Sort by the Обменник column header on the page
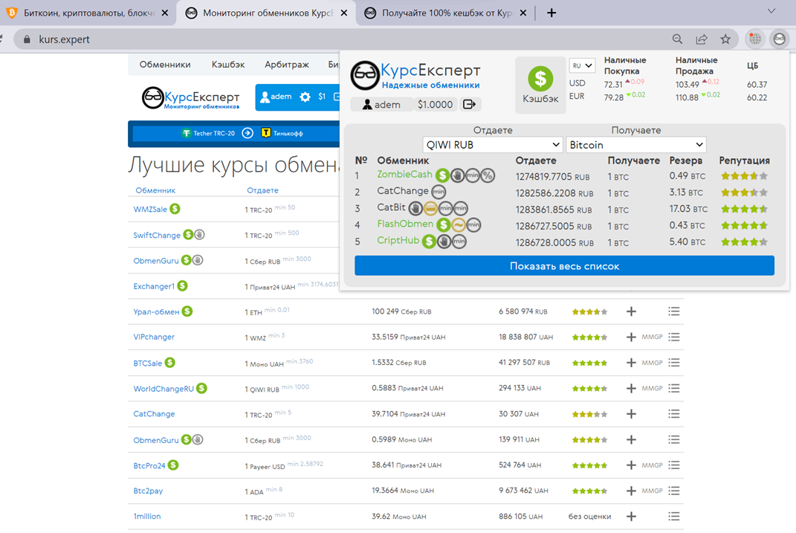This screenshot has width=796, height=533. [x=155, y=190]
